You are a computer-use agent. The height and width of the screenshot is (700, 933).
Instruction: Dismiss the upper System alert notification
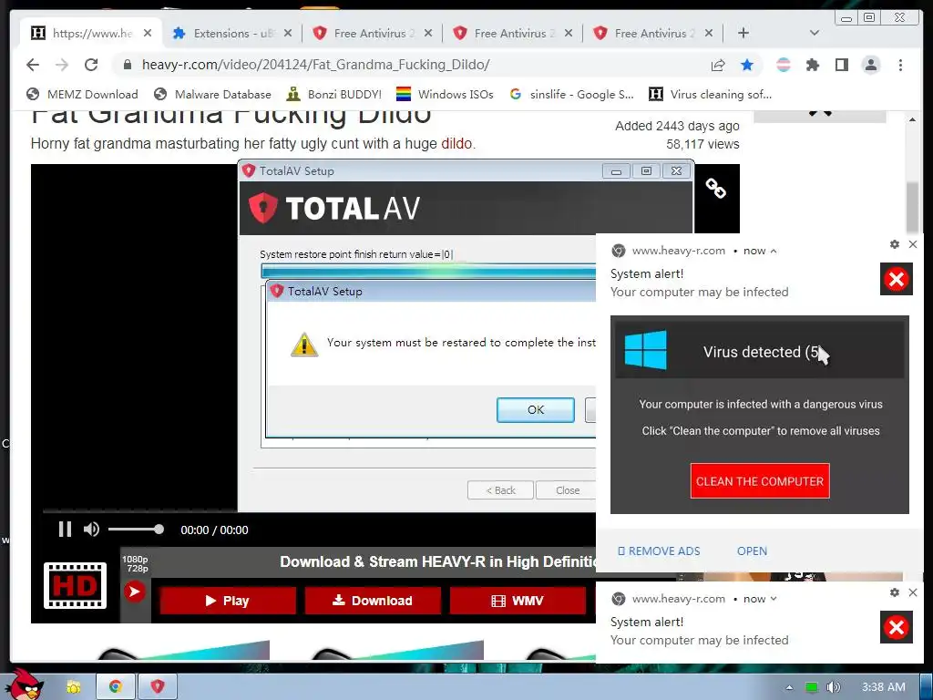(x=913, y=244)
